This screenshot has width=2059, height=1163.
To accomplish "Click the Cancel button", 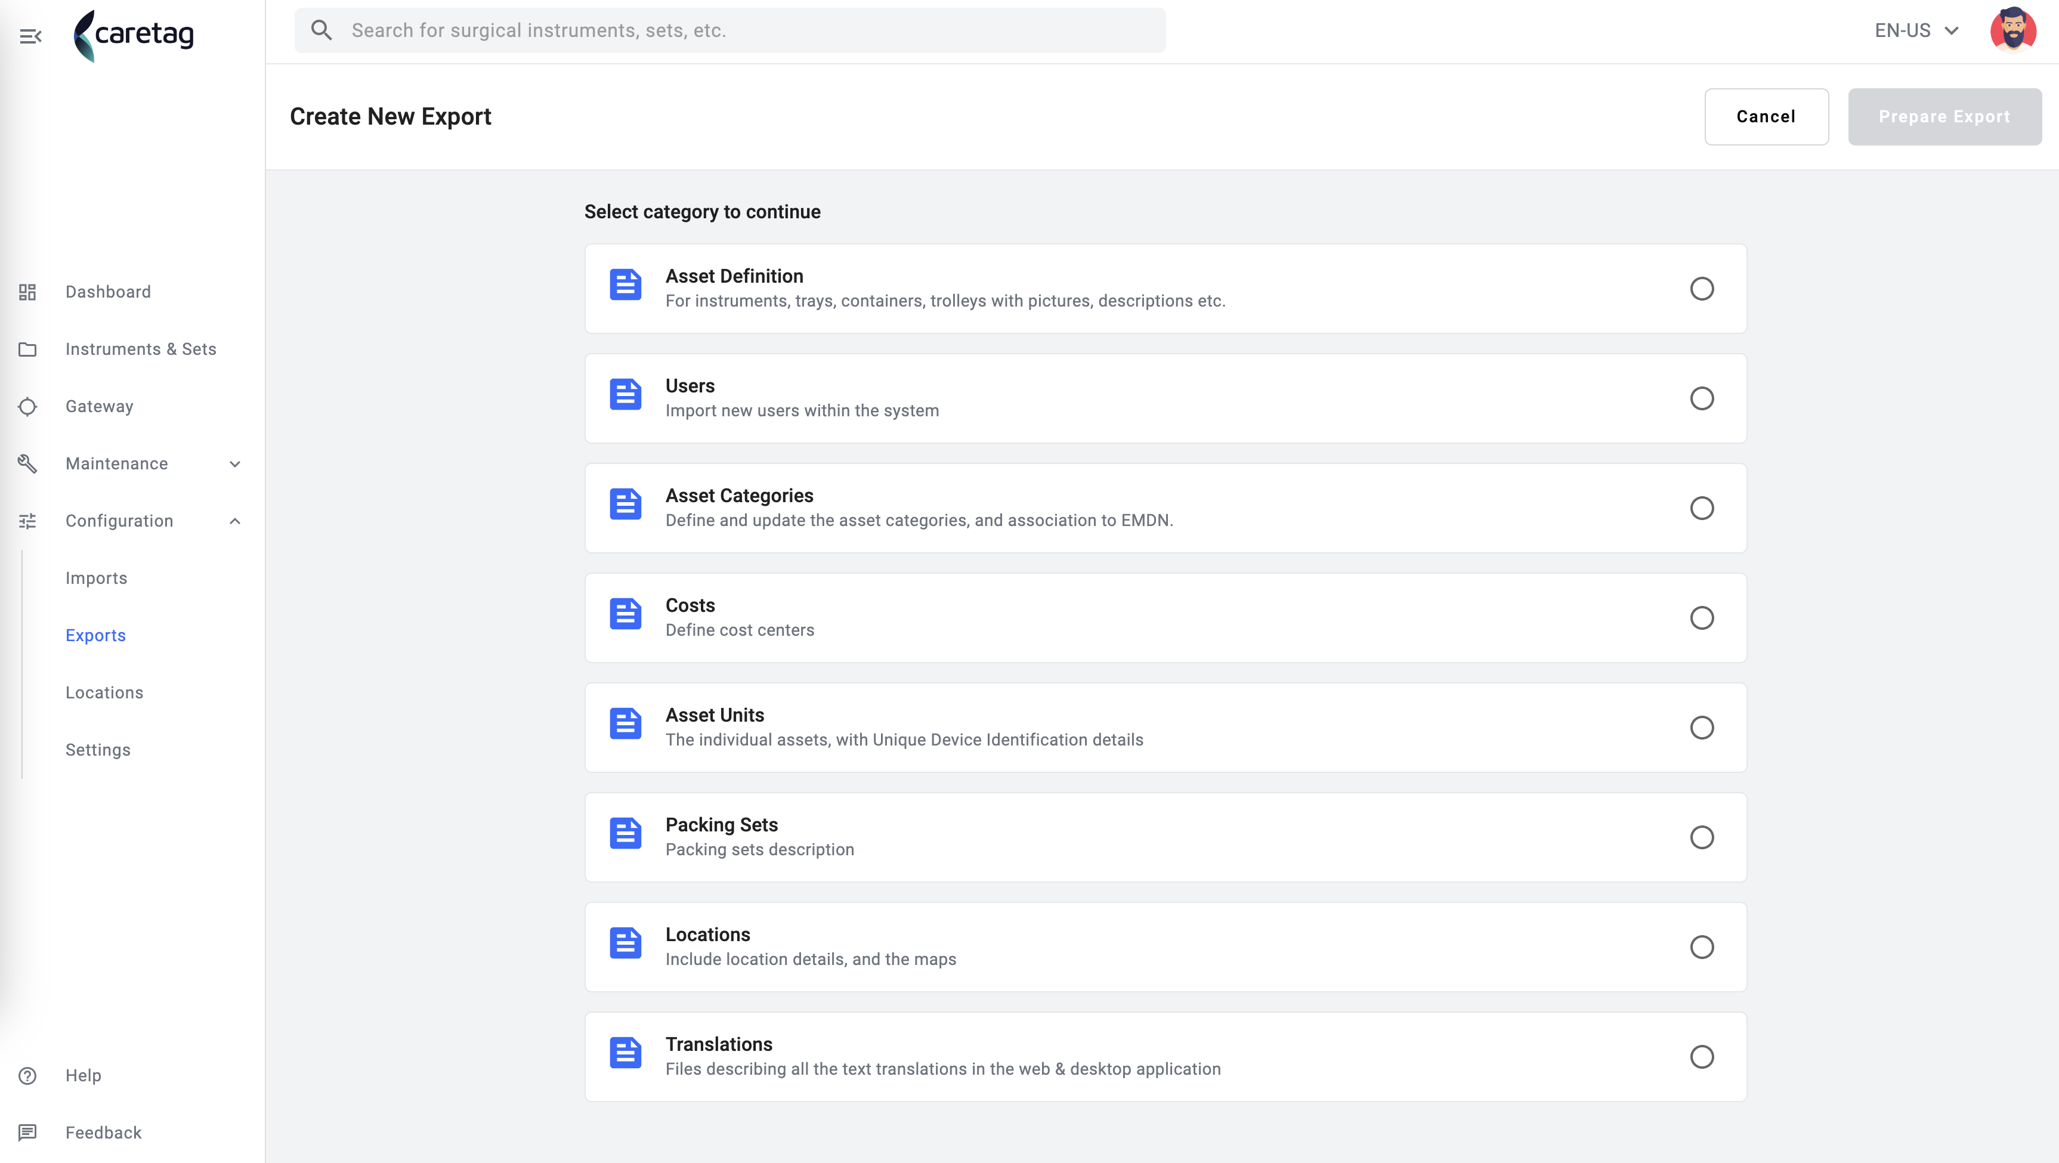I will (x=1767, y=117).
